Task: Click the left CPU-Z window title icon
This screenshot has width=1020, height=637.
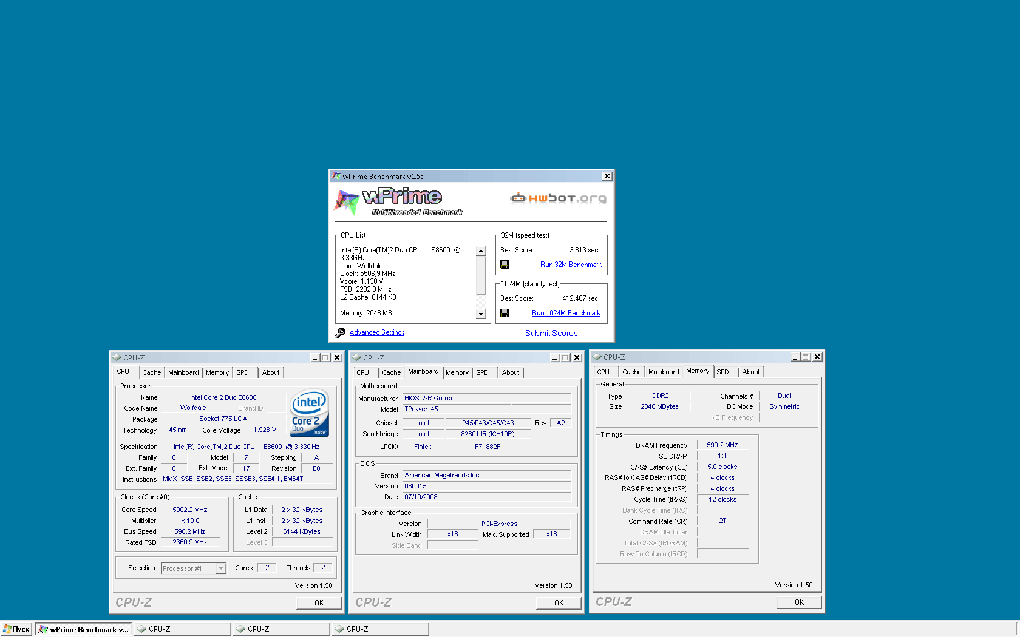Action: click(117, 357)
